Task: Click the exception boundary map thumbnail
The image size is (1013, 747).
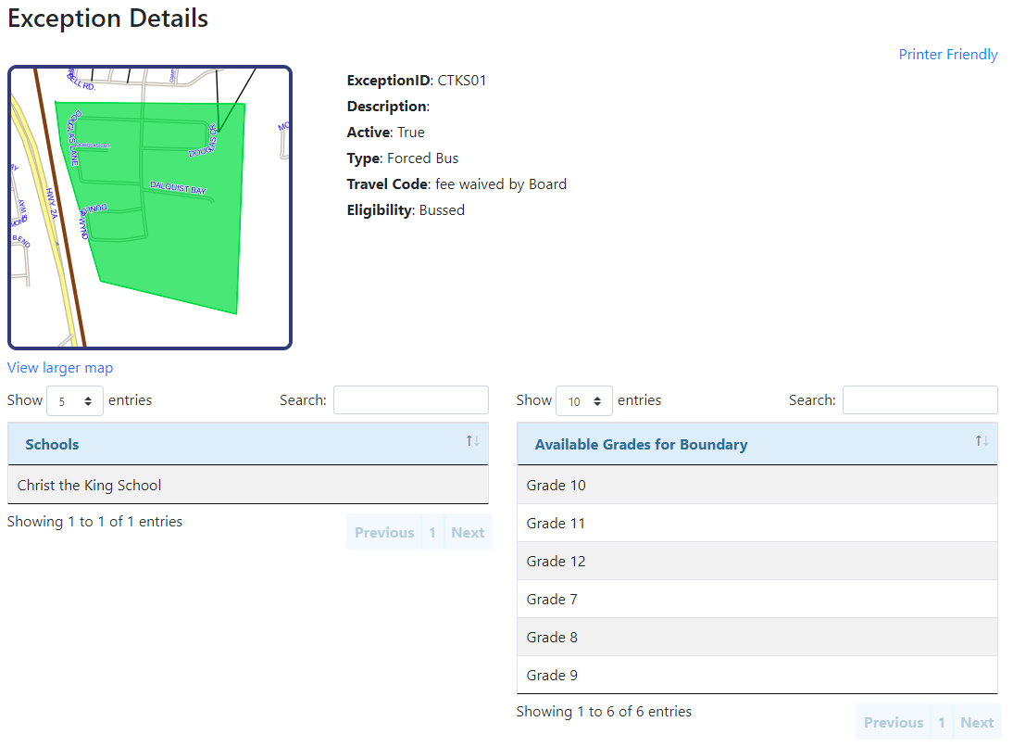Action: (150, 208)
